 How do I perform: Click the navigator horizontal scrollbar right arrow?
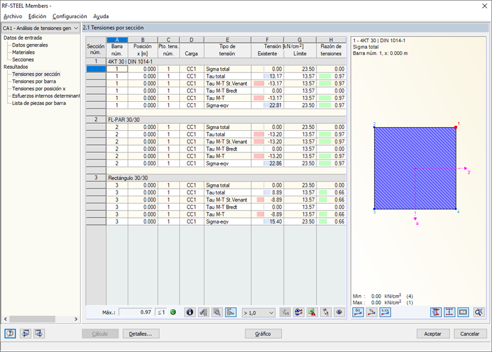[x=76, y=319]
